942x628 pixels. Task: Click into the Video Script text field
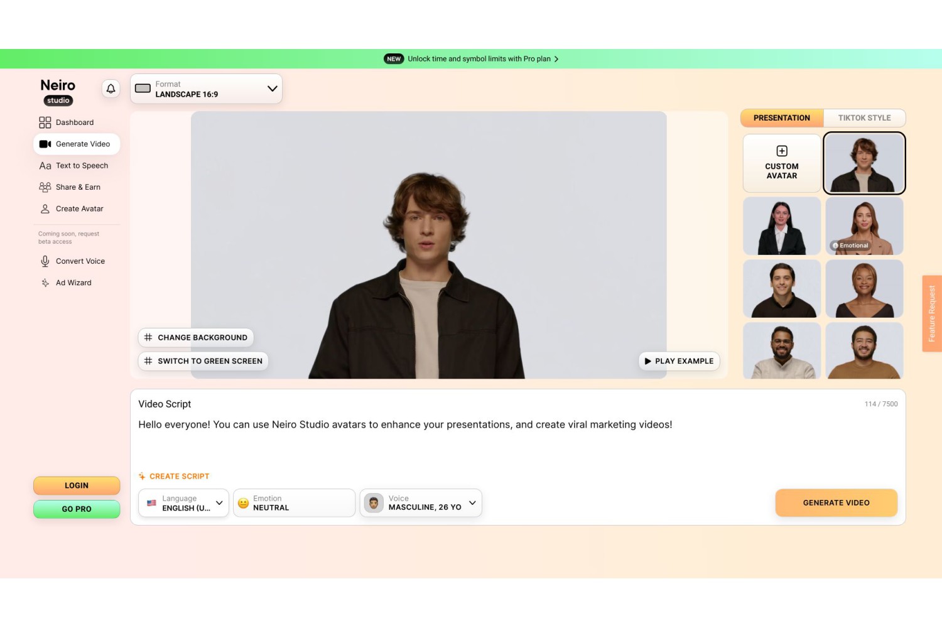pos(518,440)
